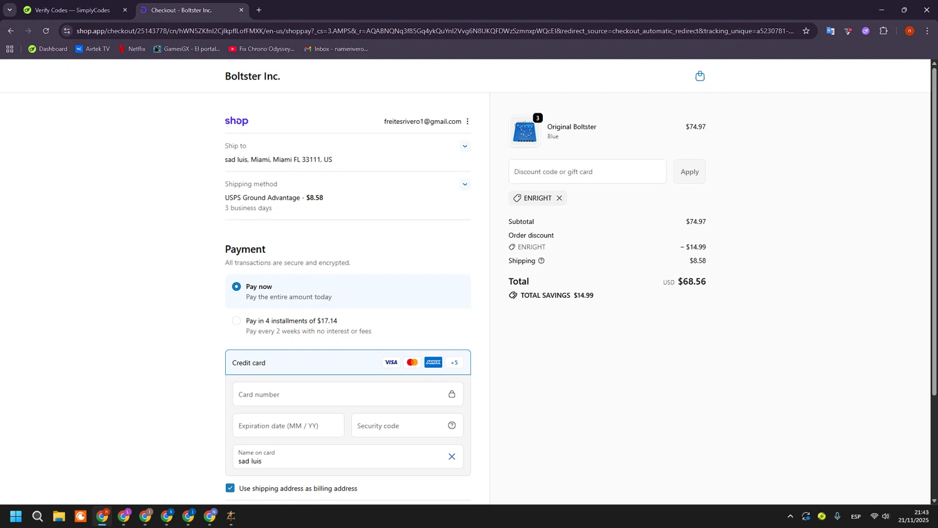Open a new browser tab
This screenshot has width=938, height=528.
click(x=259, y=10)
